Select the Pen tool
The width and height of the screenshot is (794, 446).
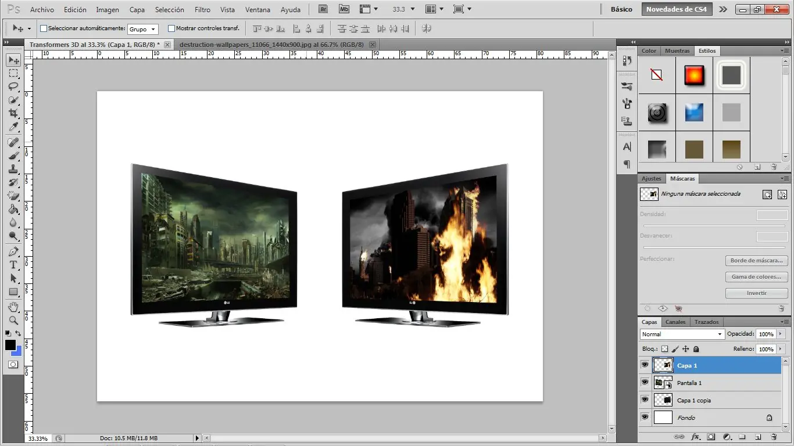coord(13,251)
